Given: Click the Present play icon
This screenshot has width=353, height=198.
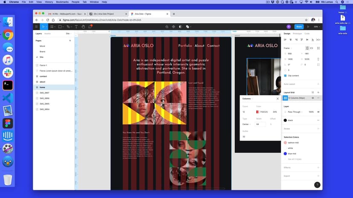Looking at the screenshot, I should (308, 26).
